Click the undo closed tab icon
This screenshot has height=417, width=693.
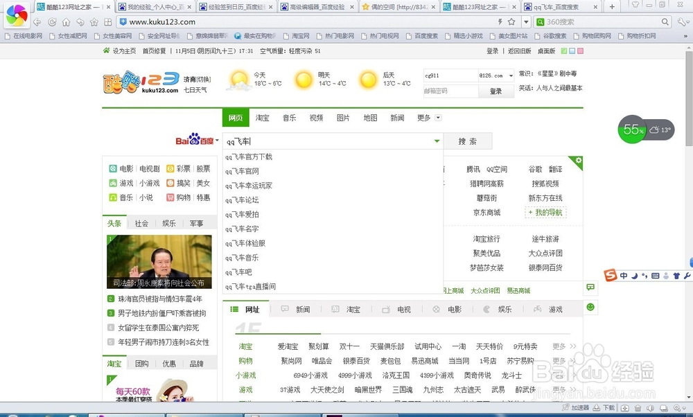pos(80,22)
